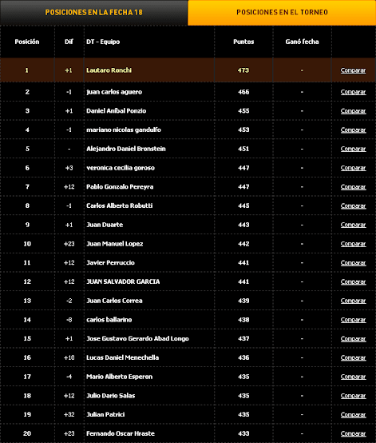Click Juan Manuel Lopez name
The width and height of the screenshot is (376, 443).
click(x=114, y=244)
